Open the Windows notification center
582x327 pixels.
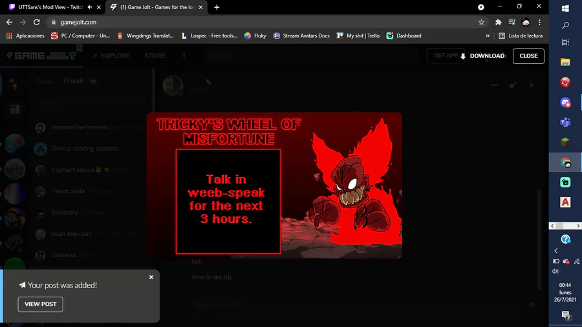coord(566,315)
